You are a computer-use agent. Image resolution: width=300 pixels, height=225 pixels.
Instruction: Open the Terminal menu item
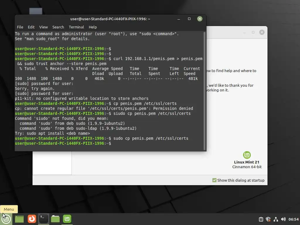click(76, 27)
